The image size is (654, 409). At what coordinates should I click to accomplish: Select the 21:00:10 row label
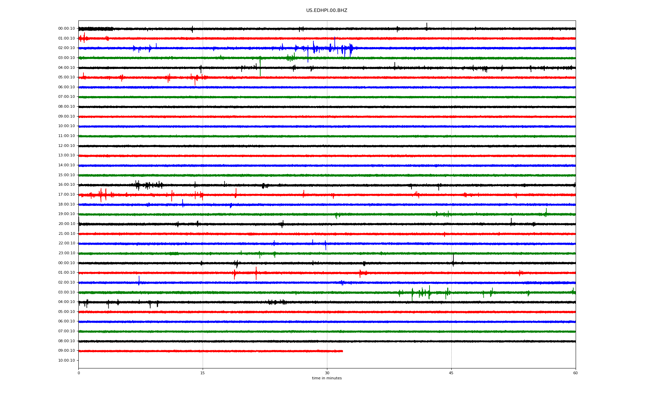[66, 234]
